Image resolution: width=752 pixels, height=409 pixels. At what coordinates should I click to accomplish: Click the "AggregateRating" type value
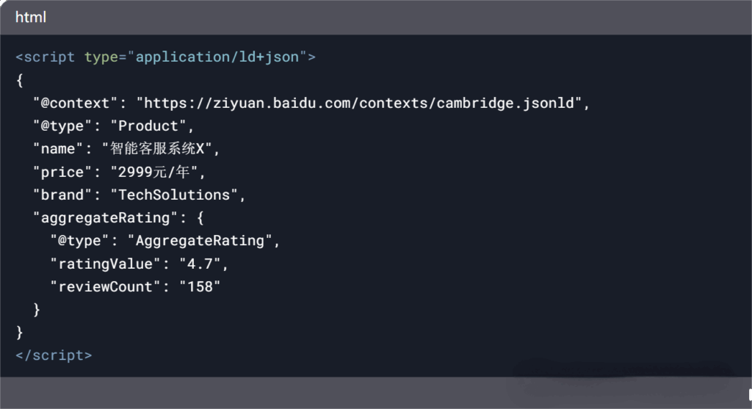click(x=203, y=241)
